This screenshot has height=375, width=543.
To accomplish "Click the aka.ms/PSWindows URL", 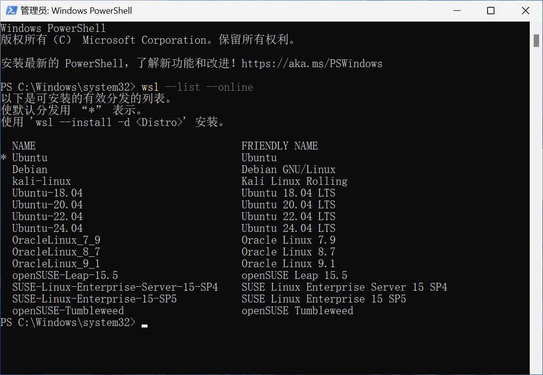I will pyautogui.click(x=312, y=64).
